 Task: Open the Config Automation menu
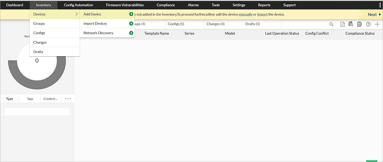78,5
